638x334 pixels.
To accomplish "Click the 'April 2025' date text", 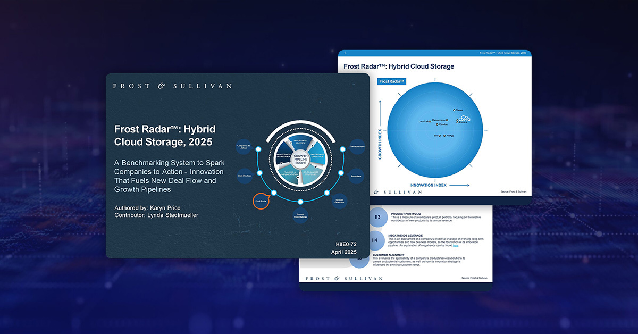I will click(x=343, y=252).
